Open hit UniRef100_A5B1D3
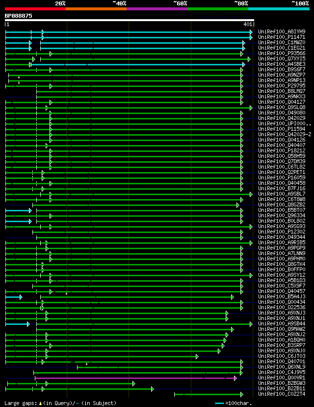314x407 pixels. (282, 280)
